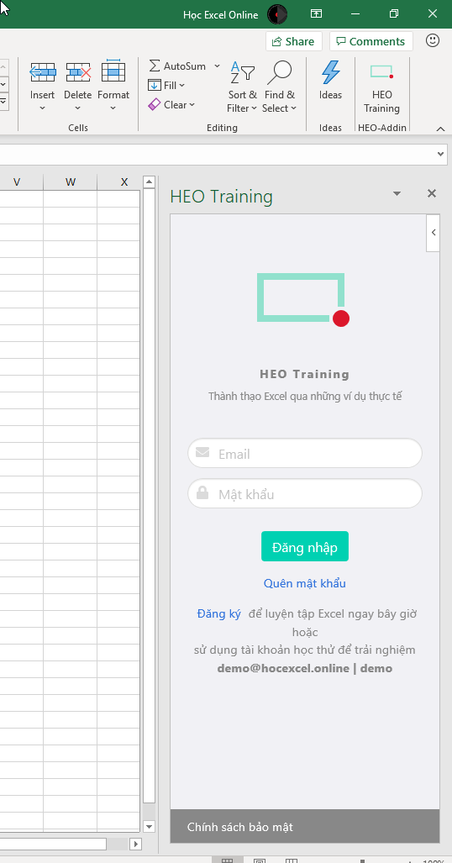Send feedback via smiley face icon
452x863 pixels.
pyautogui.click(x=434, y=40)
